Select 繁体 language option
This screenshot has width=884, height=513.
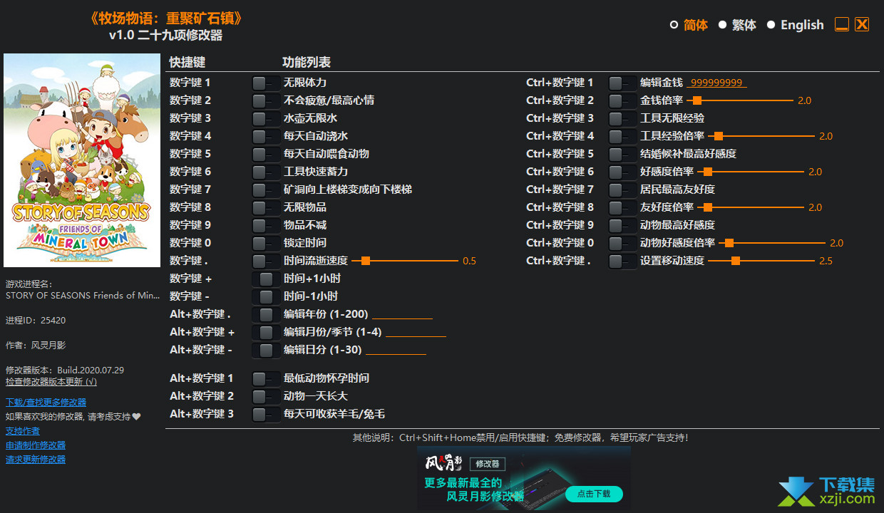[737, 25]
